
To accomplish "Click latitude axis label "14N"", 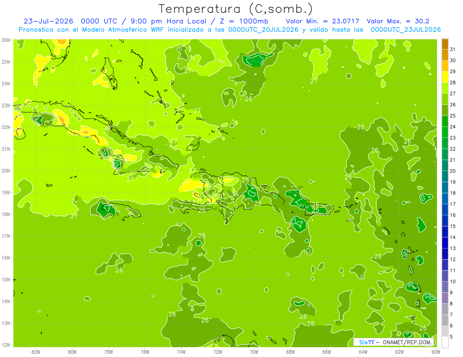I will (6, 301).
